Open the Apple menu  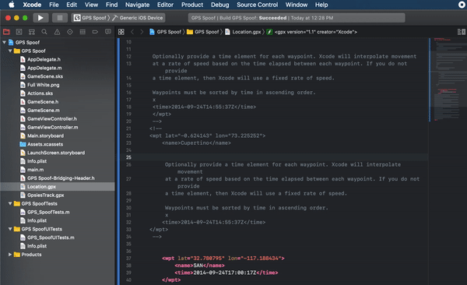click(12, 5)
